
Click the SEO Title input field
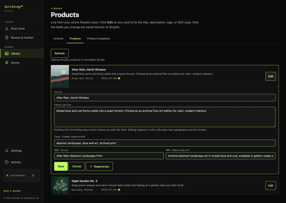click(x=109, y=156)
